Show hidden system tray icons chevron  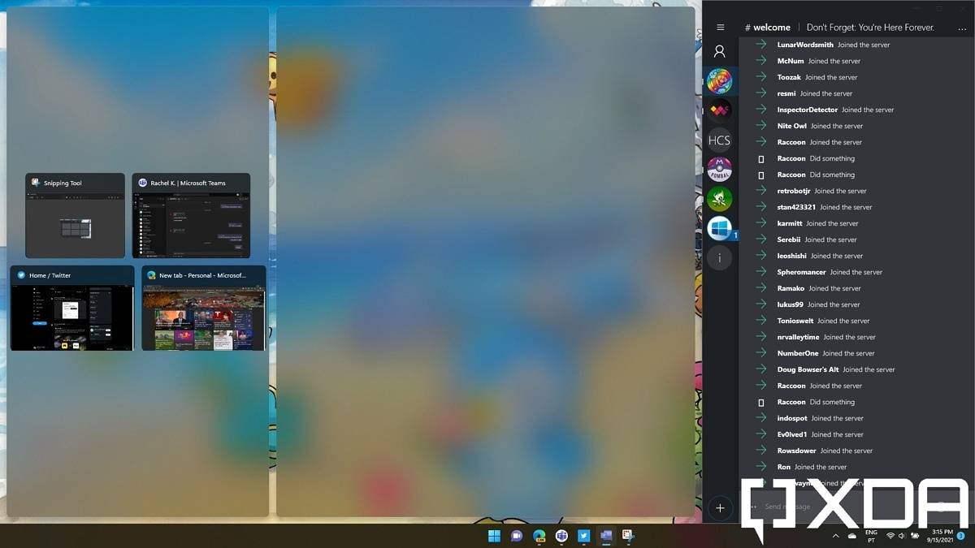pos(835,536)
